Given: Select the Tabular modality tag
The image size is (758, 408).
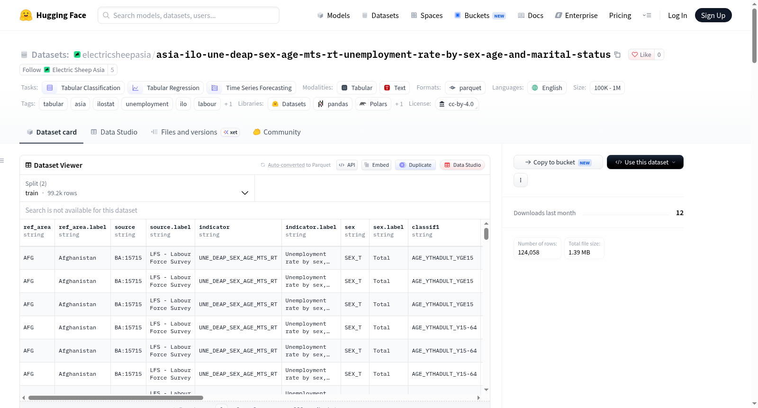Looking at the screenshot, I should [x=357, y=88].
